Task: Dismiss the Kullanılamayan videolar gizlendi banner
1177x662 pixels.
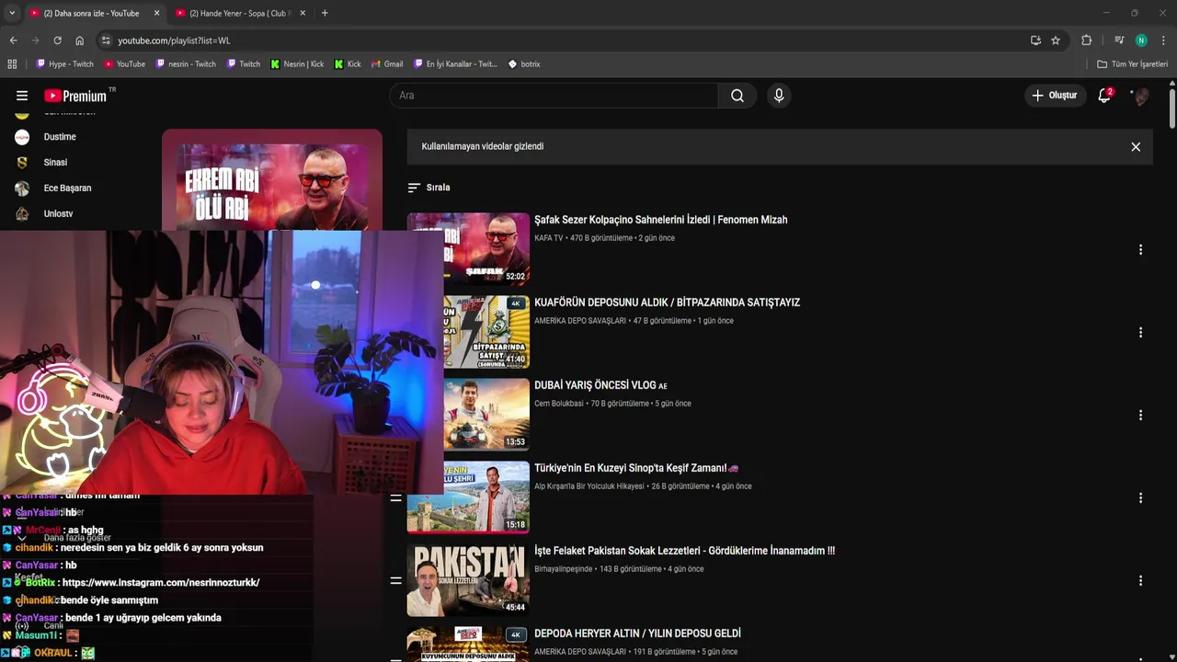Action: point(1136,147)
